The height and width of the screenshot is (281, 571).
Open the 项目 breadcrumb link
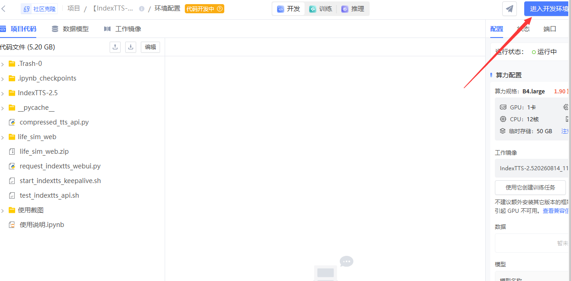click(73, 9)
